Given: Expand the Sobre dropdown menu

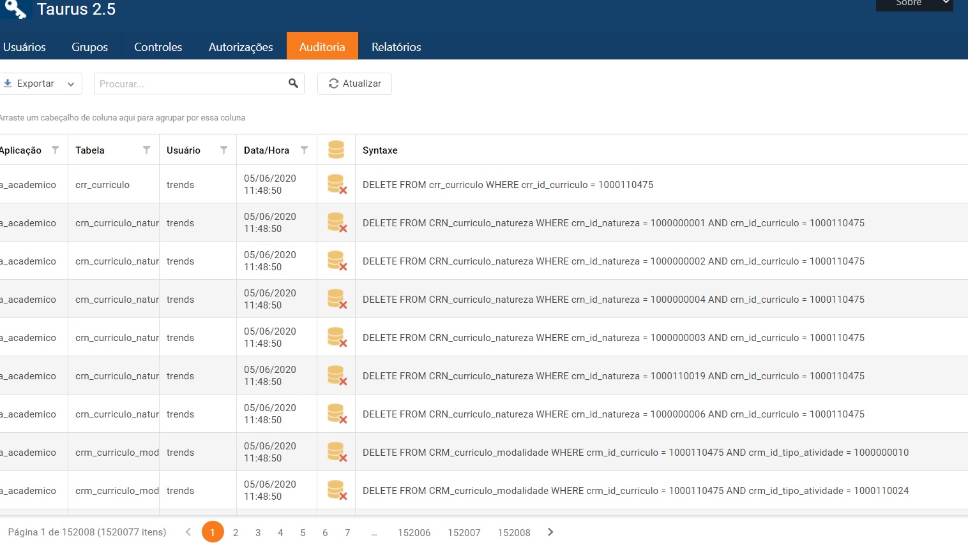Looking at the screenshot, I should [946, 3].
